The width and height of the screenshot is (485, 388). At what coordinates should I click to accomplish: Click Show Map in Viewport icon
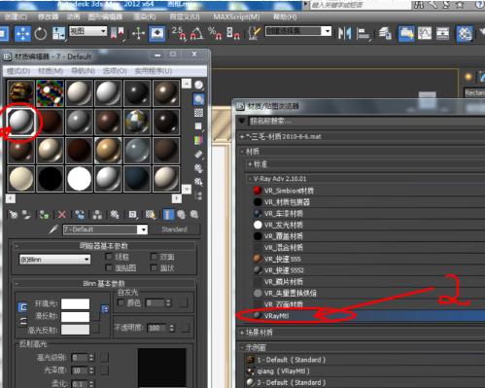(x=150, y=215)
